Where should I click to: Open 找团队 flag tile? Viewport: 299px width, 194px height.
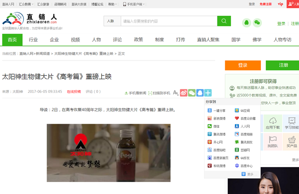pyautogui.click(x=273, y=142)
